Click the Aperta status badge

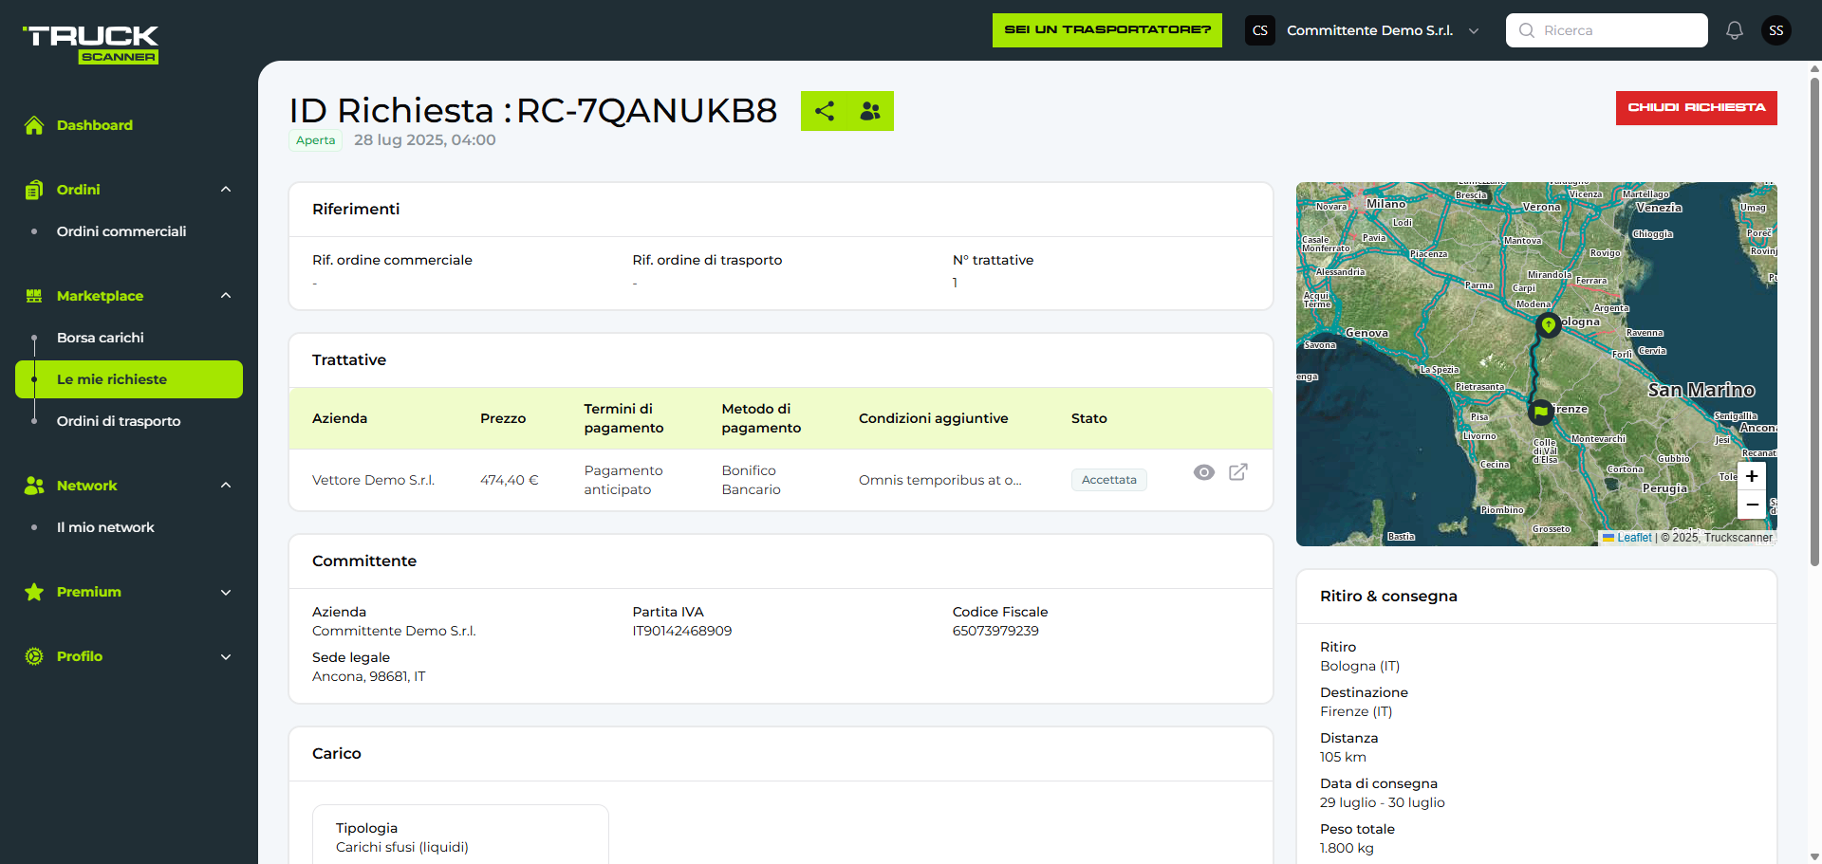[x=315, y=140]
